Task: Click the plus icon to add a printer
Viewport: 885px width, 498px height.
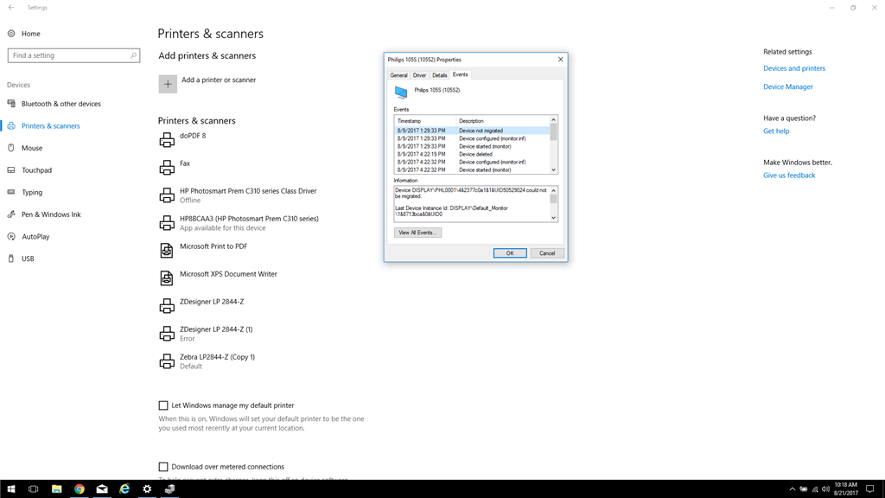Action: coord(168,84)
